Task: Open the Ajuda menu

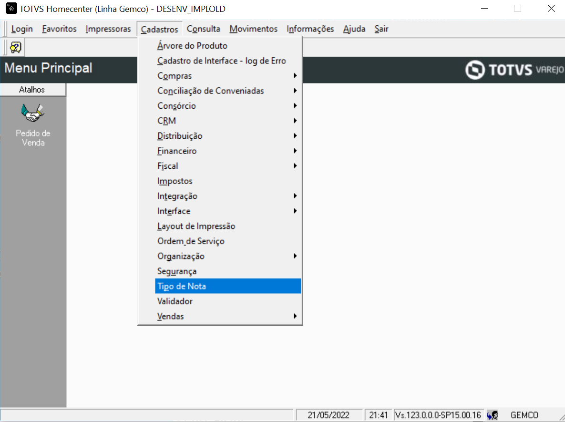Action: 354,29
